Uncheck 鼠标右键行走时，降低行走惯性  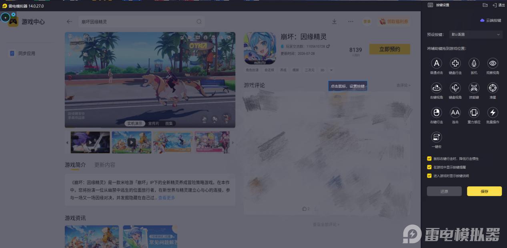point(429,159)
